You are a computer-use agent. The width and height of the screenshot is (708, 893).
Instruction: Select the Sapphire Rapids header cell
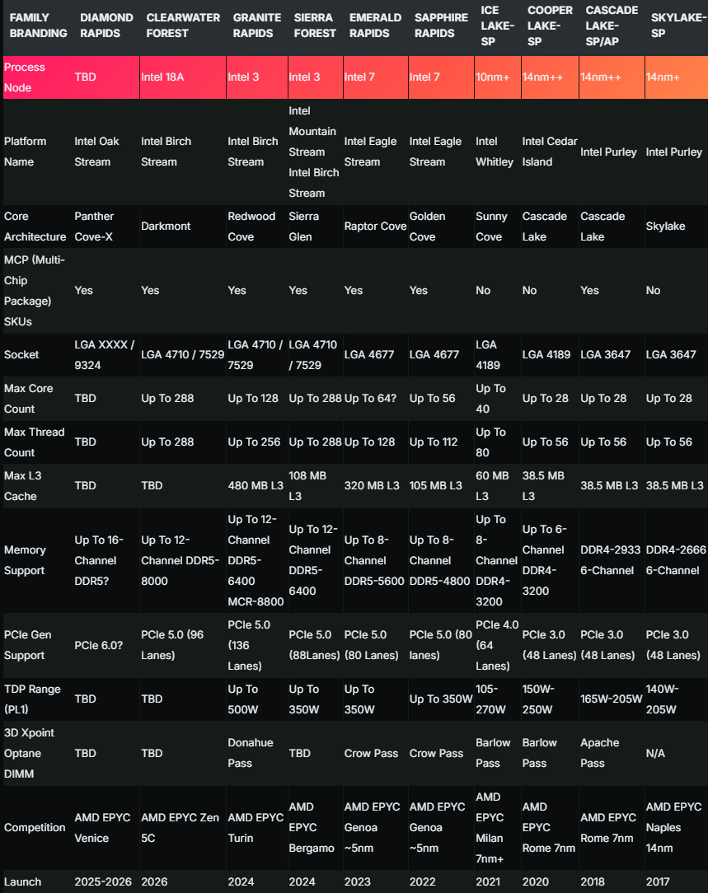pos(441,26)
